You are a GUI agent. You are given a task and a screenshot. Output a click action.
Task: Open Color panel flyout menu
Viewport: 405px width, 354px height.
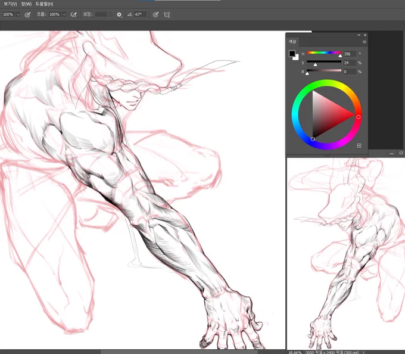[364, 42]
